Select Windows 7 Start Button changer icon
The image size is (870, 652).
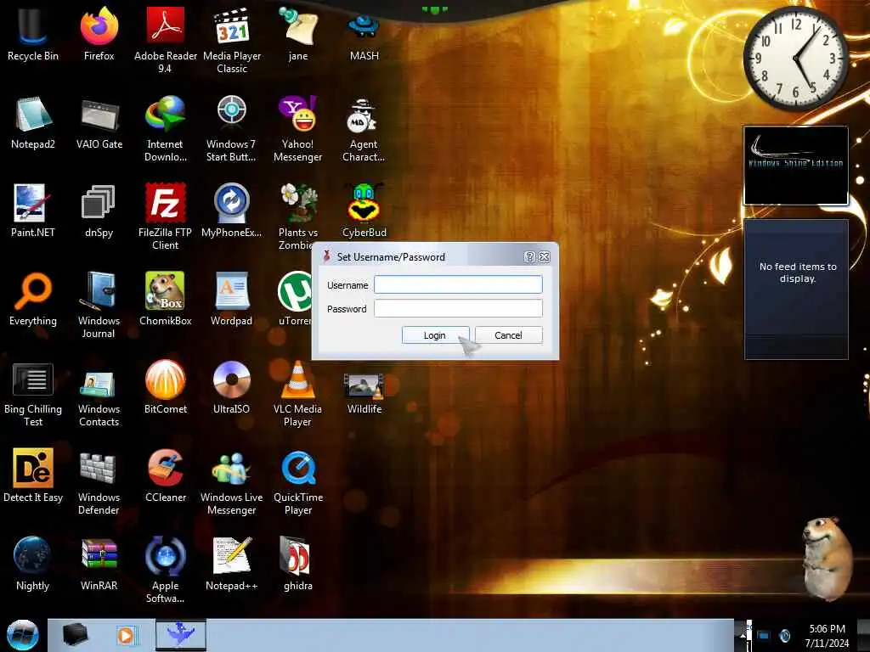pos(231,129)
